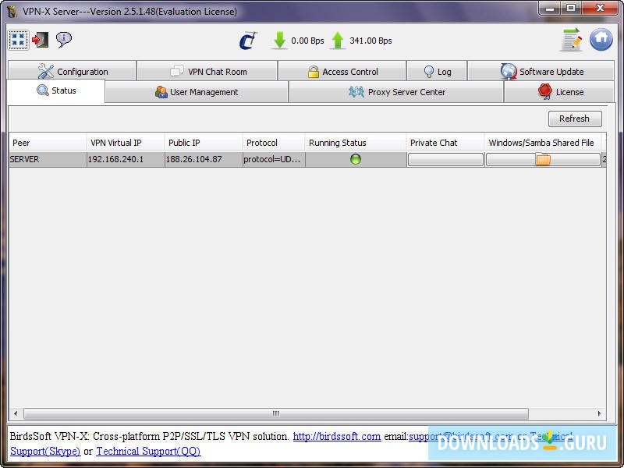Screen dimensions: 624x468
Task: Switch to Proxy Server Center tab
Action: point(396,92)
